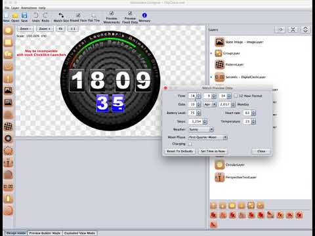The height and width of the screenshot is (236, 315).
Task: Switch to the Preview Builder Mode tab
Action: [45, 233]
